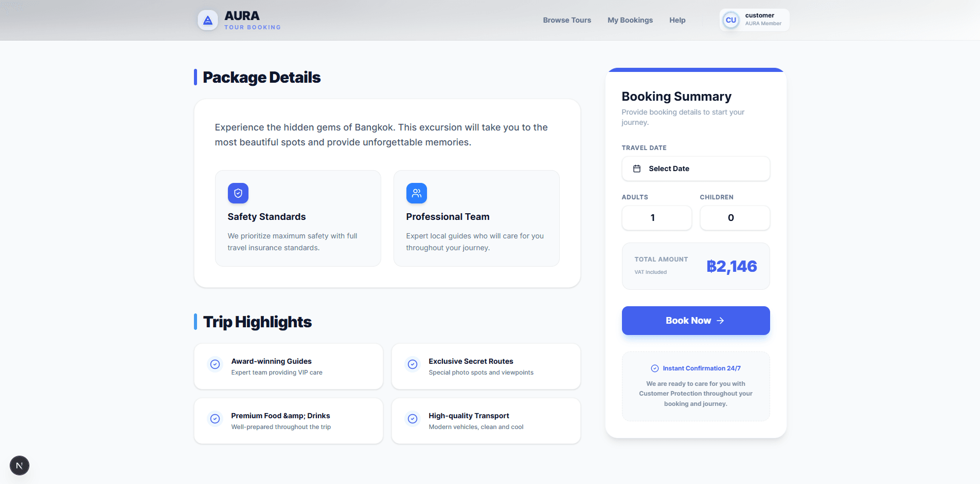Open the Help page
This screenshot has height=484, width=980.
[x=678, y=20]
